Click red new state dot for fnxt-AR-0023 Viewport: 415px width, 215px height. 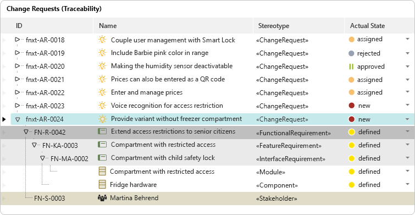pos(351,106)
